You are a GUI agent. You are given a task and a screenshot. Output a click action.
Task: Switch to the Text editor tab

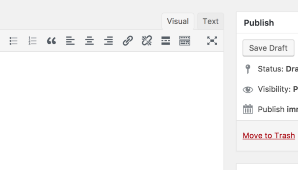[x=210, y=21]
